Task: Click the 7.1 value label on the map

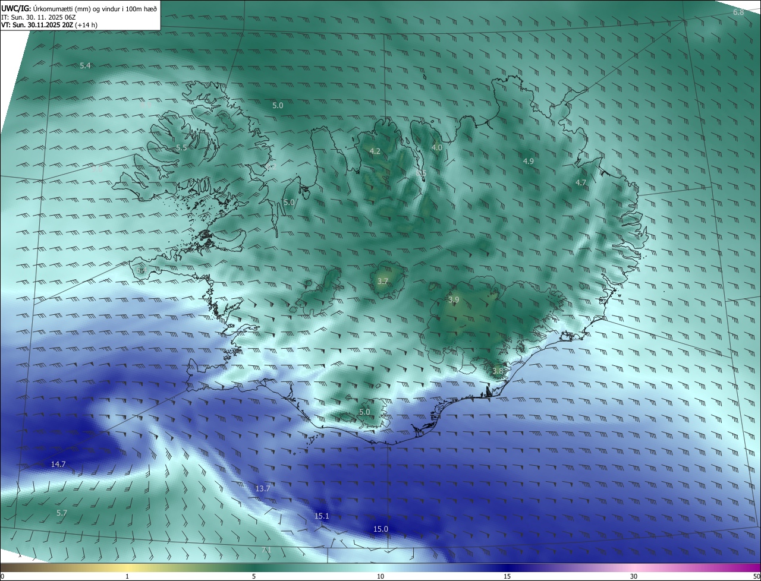Action: point(266,550)
